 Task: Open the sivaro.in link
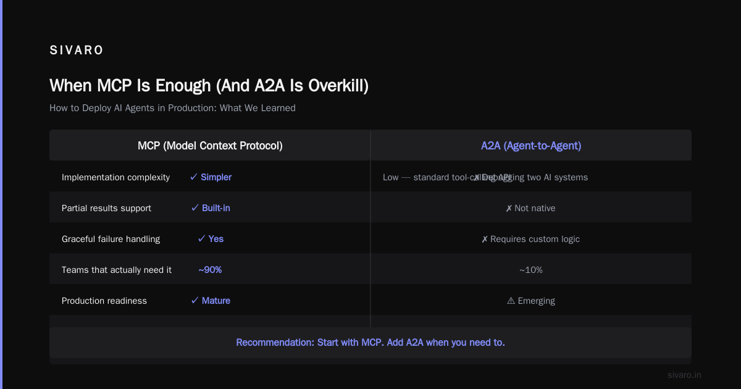[684, 375]
